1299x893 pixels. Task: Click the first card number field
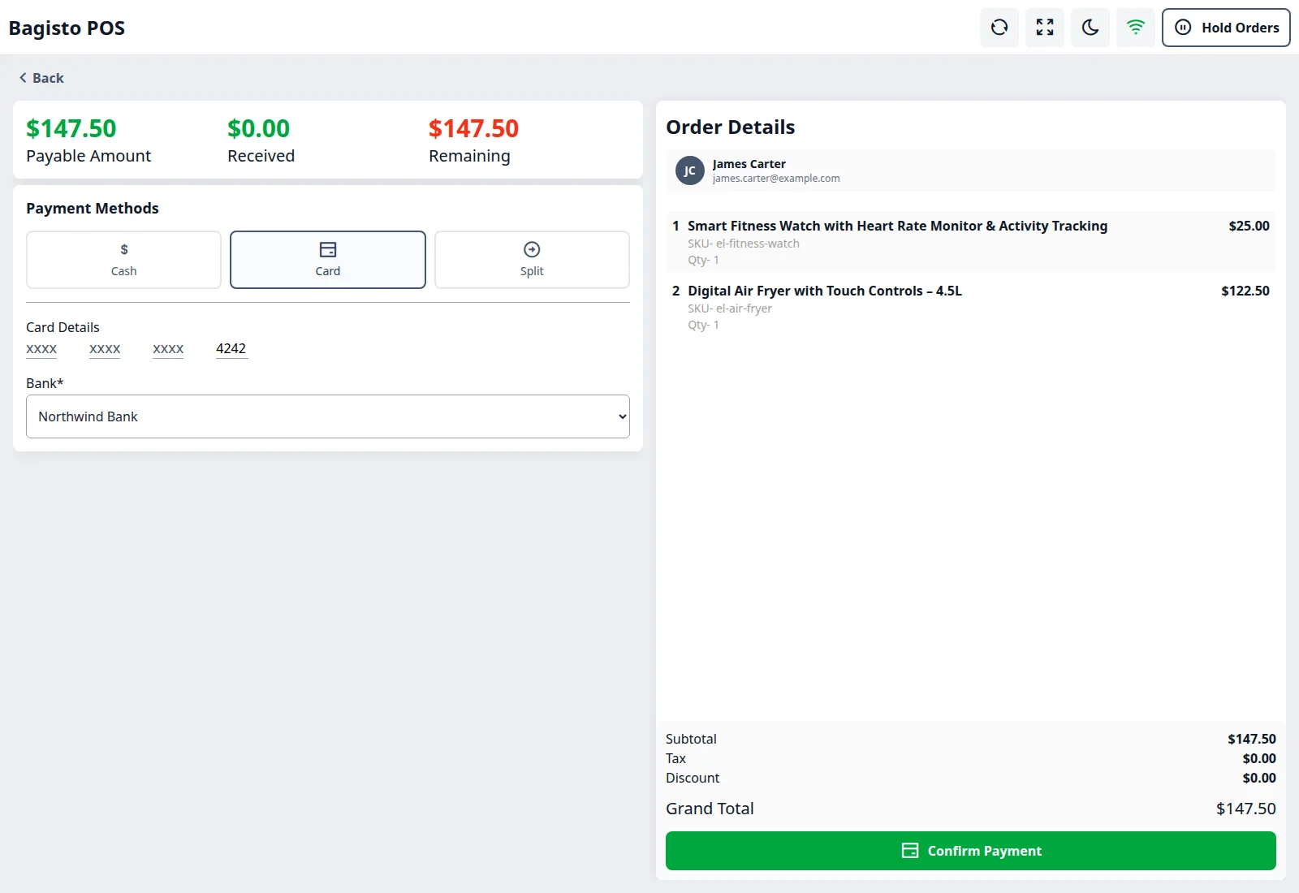point(41,349)
